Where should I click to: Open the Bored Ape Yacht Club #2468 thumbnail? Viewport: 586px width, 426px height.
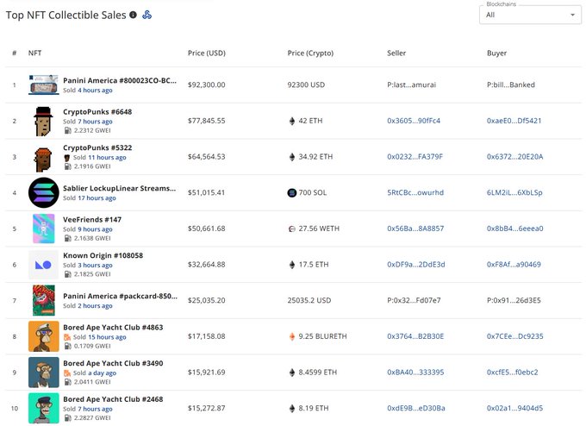coord(44,408)
